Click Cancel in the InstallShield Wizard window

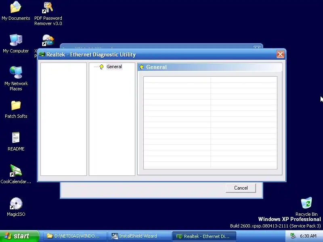pos(241,188)
